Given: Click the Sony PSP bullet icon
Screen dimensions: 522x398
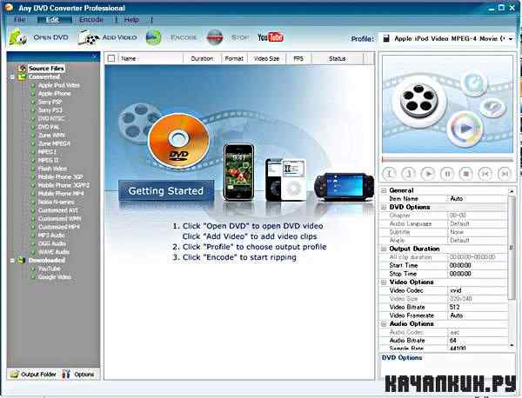Looking at the screenshot, I should (33, 102).
